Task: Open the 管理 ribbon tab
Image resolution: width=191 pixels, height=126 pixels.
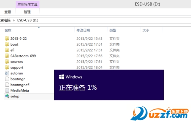Action: pos(27,12)
